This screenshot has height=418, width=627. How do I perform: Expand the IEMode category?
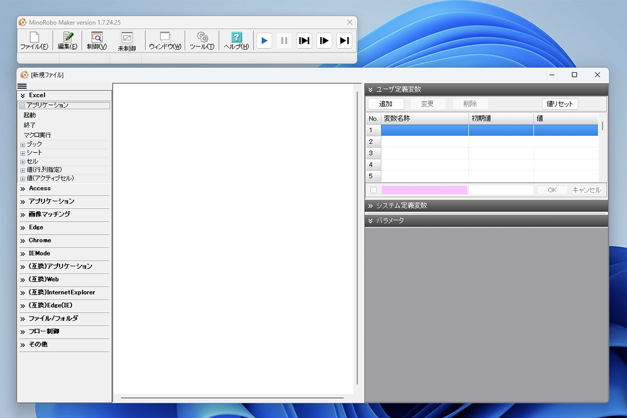[64, 254]
